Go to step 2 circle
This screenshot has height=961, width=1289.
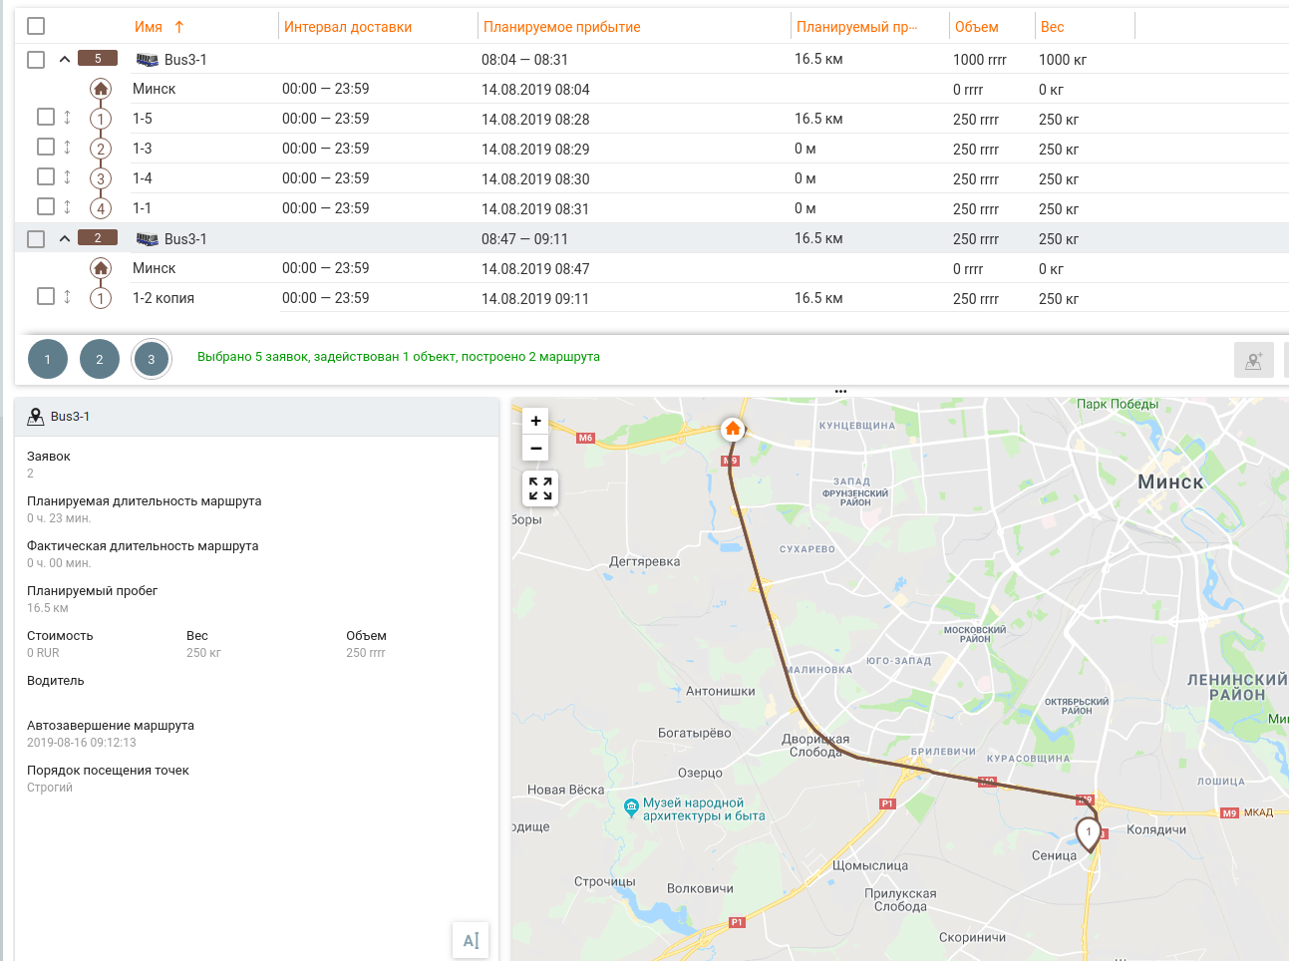coord(100,360)
